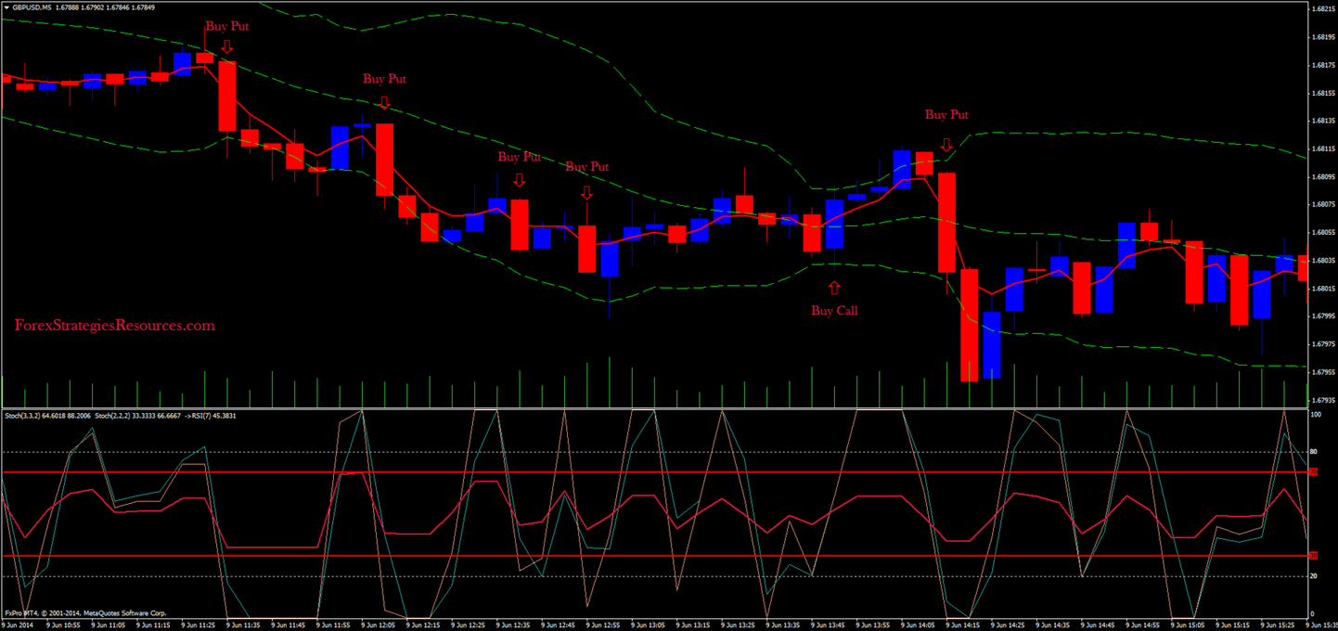This screenshot has width=1338, height=631.
Task: Click the 1.67975 price axis label
Action: pos(1323,344)
